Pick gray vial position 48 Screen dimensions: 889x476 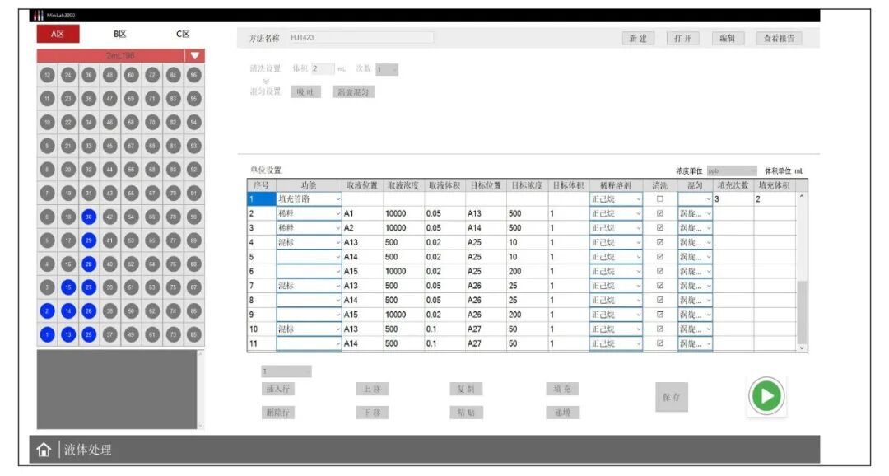(110, 75)
